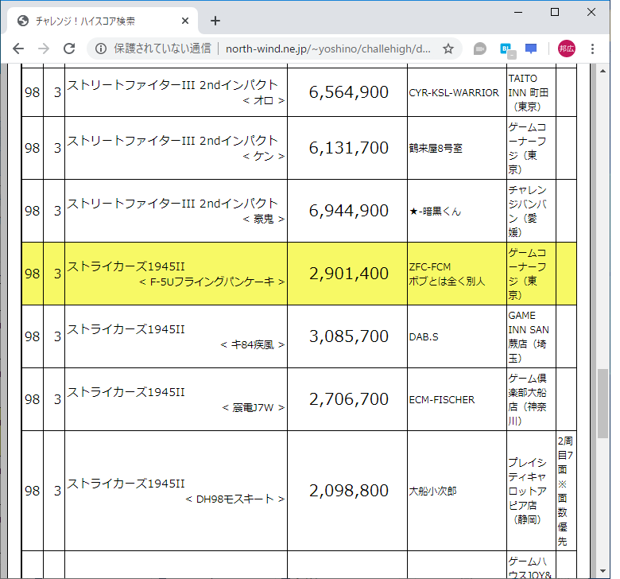
Task: Click the scrollbar up arrow
Action: coord(603,71)
